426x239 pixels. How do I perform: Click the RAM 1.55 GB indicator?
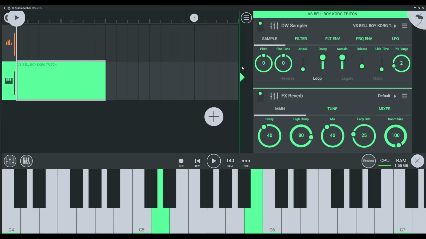pyautogui.click(x=401, y=163)
